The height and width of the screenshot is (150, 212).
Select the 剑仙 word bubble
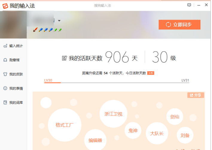175,117
